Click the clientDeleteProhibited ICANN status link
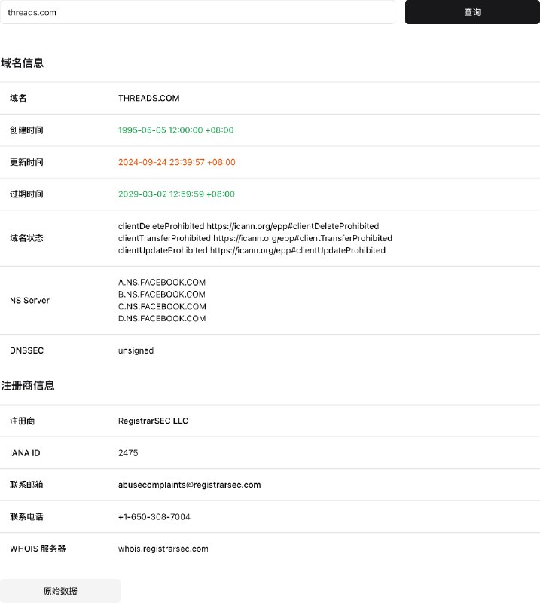The image size is (540, 603). click(293, 226)
